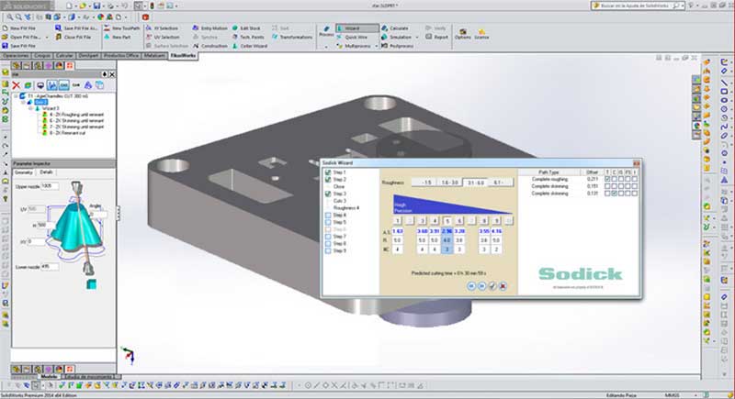The height and width of the screenshot is (399, 735).
Task: Collapse the T1 machine tree node
Action: tap(16, 96)
